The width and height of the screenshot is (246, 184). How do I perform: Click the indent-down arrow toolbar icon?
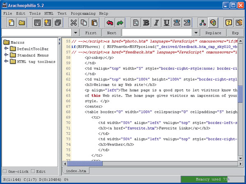tap(177, 22)
